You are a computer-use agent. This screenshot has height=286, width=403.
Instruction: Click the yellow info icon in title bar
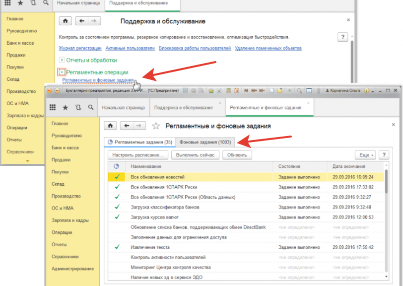[x=367, y=90]
